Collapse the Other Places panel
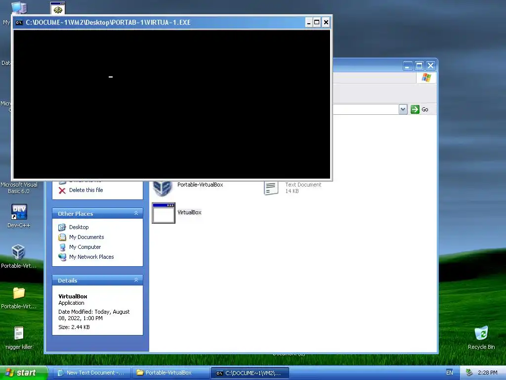Viewport: 506px width, 380px height. 136,213
